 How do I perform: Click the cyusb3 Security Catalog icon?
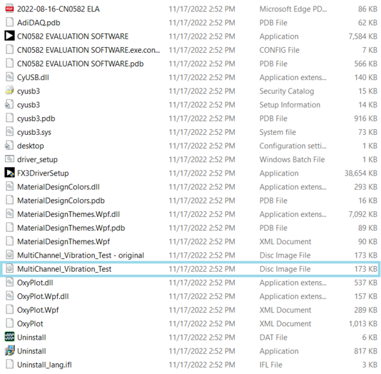(x=10, y=91)
